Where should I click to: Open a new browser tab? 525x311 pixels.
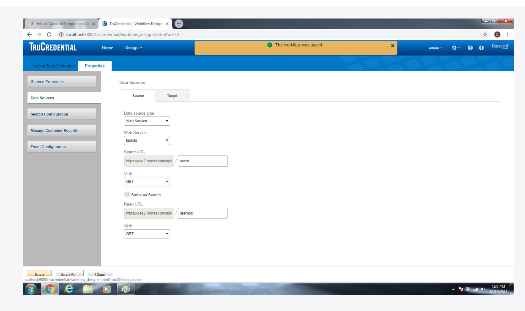pos(179,24)
